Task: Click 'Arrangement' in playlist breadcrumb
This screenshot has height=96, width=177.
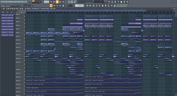Action: [36, 9]
